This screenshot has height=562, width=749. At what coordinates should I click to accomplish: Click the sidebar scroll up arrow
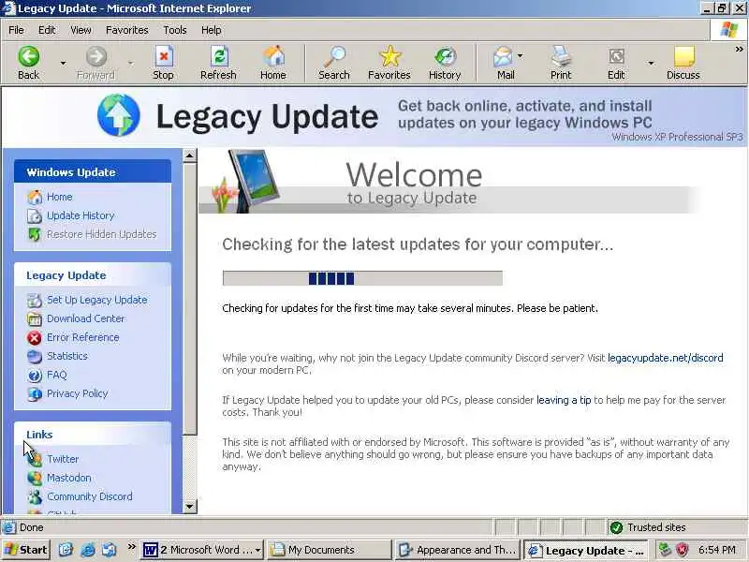190,155
